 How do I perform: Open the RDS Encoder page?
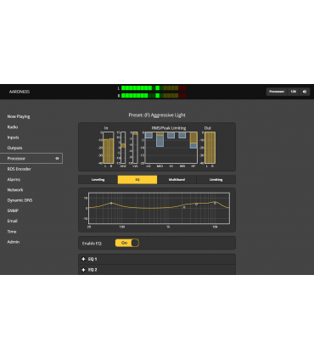19,169
